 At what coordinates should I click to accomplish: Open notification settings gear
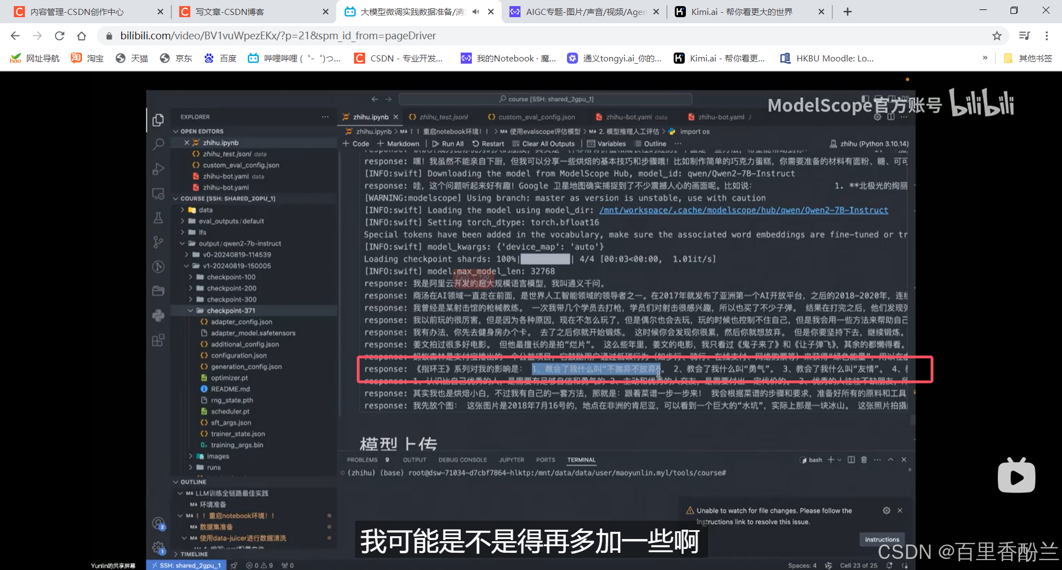point(887,510)
